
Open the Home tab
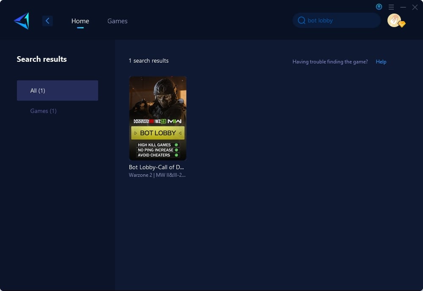point(80,21)
